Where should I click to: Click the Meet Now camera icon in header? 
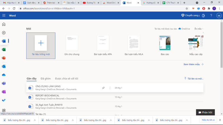(203, 16)
